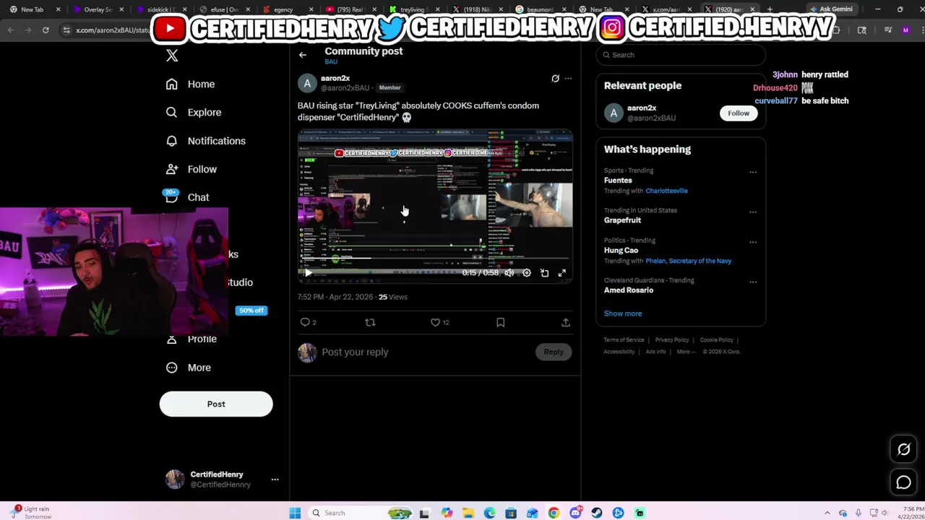Viewport: 925px width, 520px height.
Task: Expand the footer More options
Action: (686, 352)
